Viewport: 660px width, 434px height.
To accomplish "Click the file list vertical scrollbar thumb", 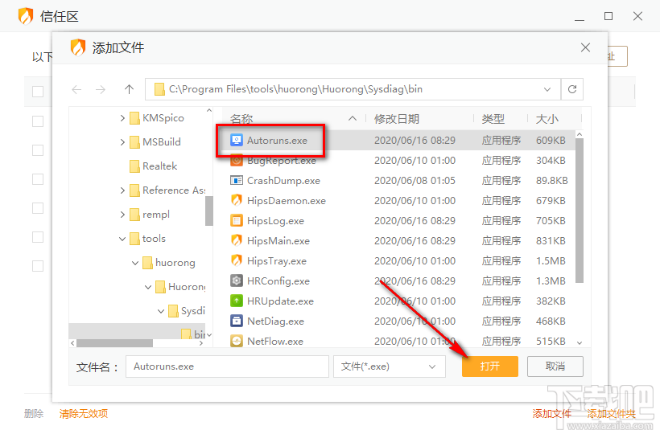I will pos(580,210).
